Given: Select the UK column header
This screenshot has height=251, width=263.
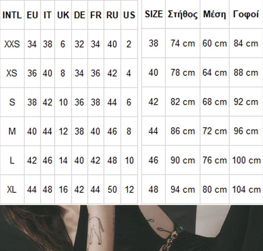Looking at the screenshot, I should pyautogui.click(x=63, y=15).
